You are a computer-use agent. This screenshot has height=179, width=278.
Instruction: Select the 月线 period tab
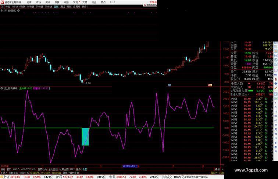[69, 7]
